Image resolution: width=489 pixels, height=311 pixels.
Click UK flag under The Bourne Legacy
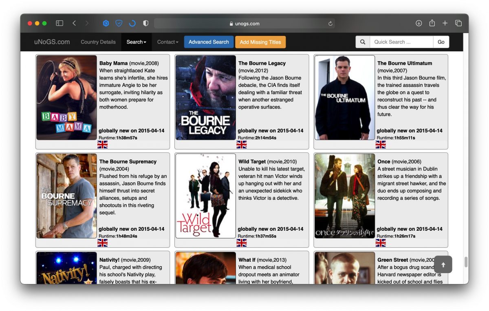click(242, 145)
